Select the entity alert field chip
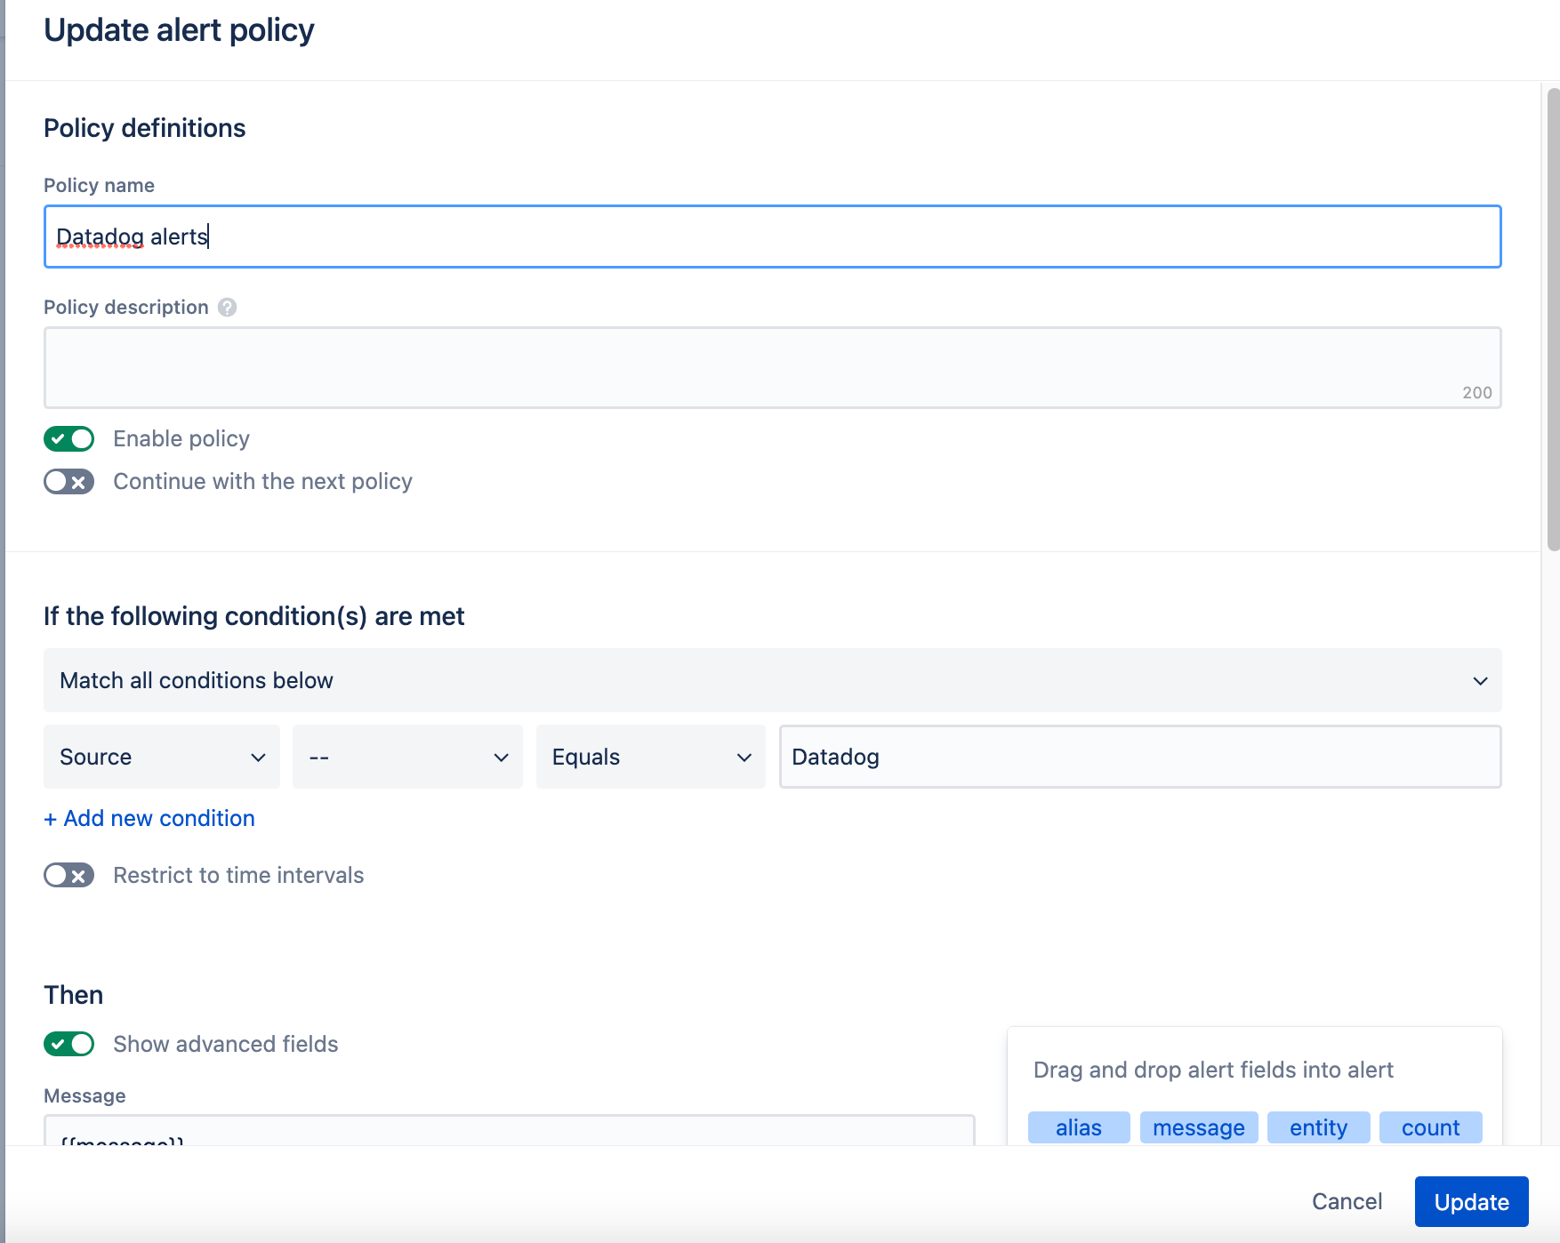Image resolution: width=1560 pixels, height=1243 pixels. (1318, 1127)
